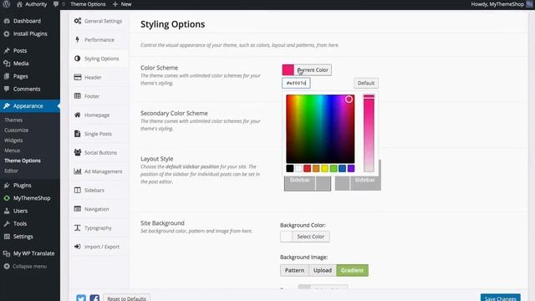The image size is (535, 301).
Task: Choose Upload background image type
Action: 323,270
